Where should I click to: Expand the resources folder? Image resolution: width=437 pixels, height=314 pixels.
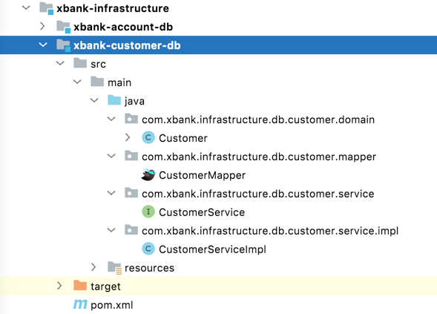tap(93, 267)
